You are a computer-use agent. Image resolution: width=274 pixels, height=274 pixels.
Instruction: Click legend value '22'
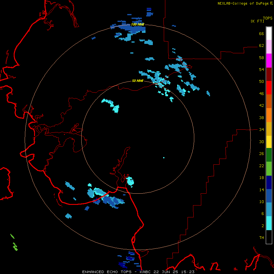pos(262,166)
